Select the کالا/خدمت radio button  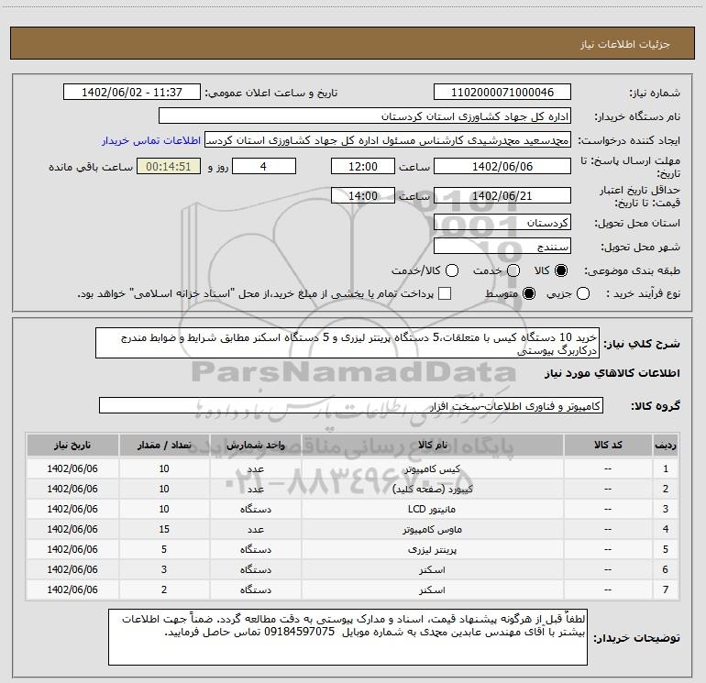[452, 270]
